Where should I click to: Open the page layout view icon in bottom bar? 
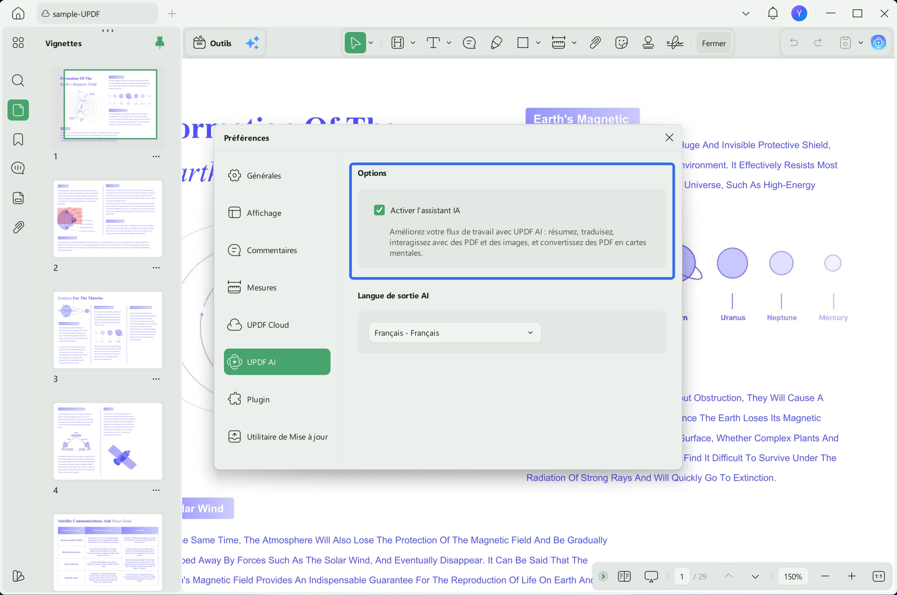tap(624, 576)
